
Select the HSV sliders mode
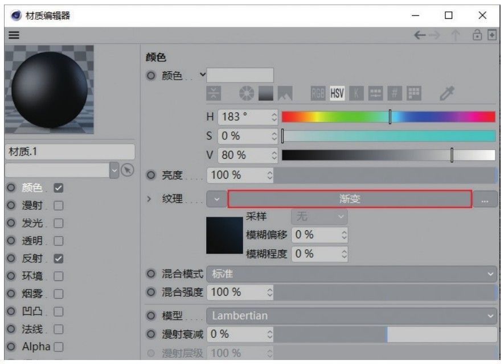point(337,93)
